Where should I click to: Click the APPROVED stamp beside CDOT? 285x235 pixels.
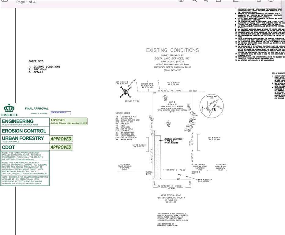pos(61,147)
